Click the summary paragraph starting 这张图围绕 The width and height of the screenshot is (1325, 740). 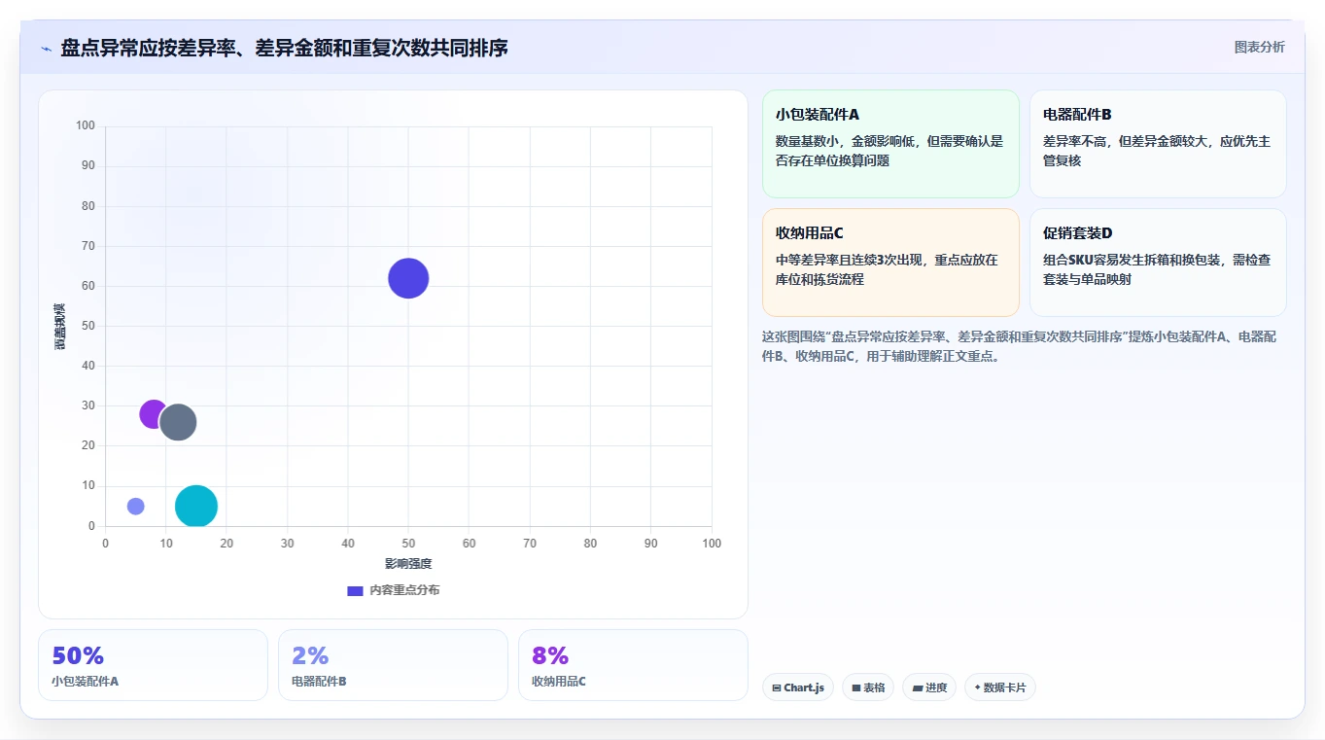pos(1020,346)
